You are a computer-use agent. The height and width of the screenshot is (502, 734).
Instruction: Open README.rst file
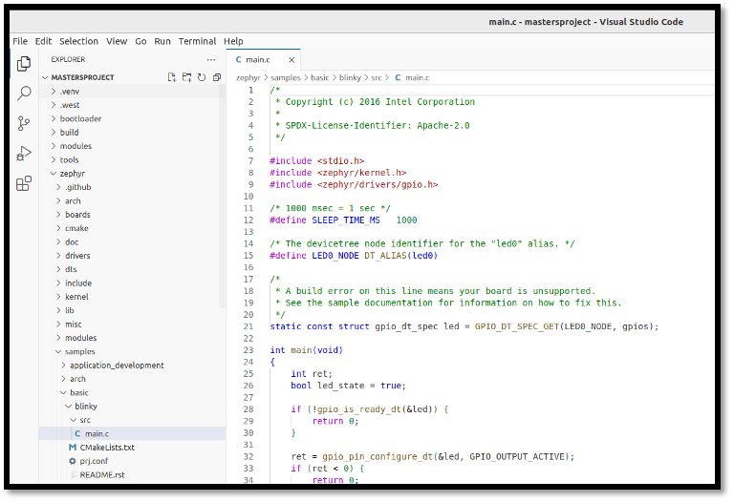pyautogui.click(x=132, y=475)
